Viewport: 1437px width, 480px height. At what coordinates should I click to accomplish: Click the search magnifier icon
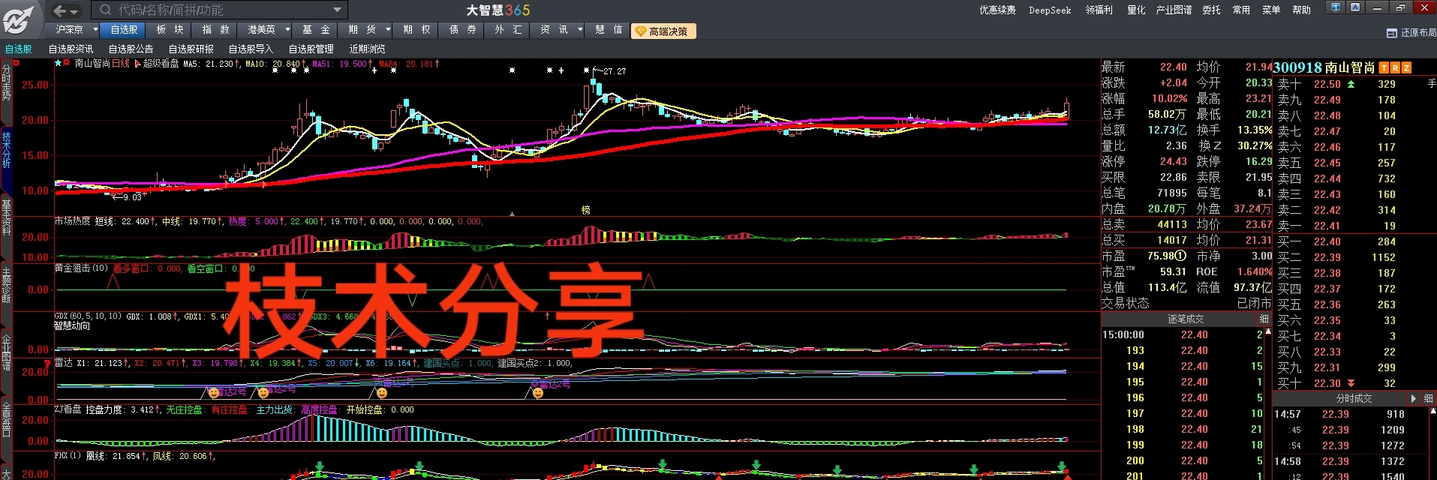click(106, 10)
